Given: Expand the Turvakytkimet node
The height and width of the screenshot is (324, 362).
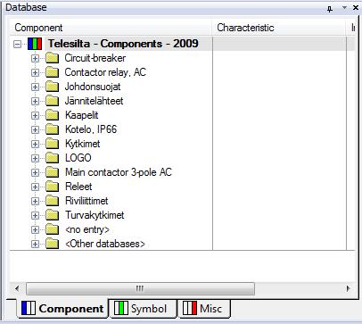Looking at the screenshot, I should pyautogui.click(x=35, y=215).
